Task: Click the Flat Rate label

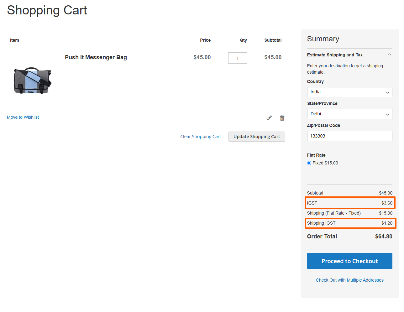Action: pos(316,155)
